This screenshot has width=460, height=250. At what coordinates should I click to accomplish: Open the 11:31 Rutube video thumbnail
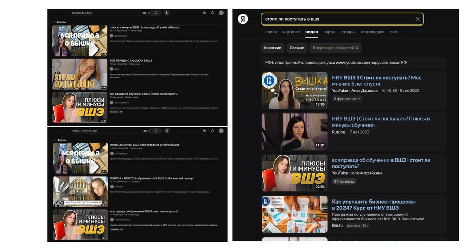point(294,132)
